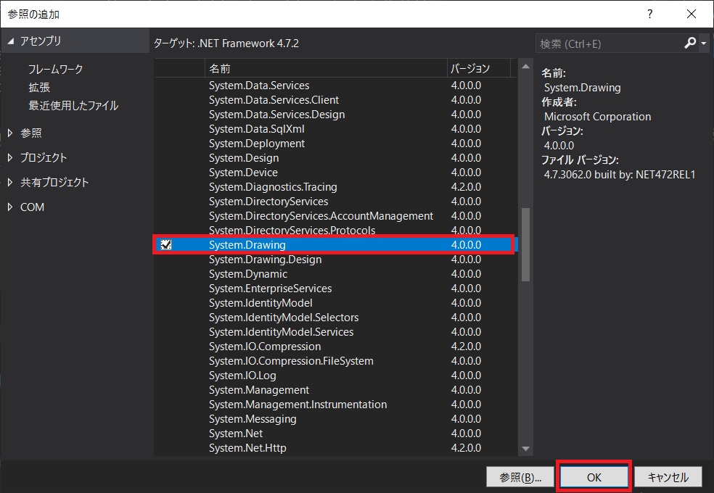Select System.EnterpriseServices row
This screenshot has width=714, height=493.
pyautogui.click(x=335, y=289)
